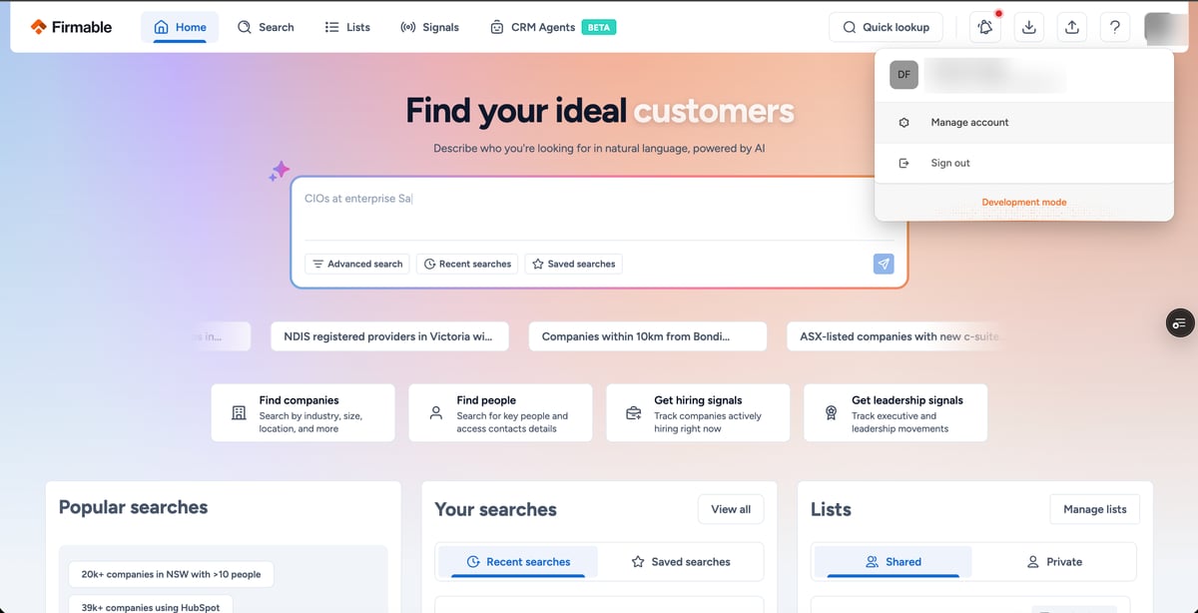
Task: Open the Find companies card
Action: pyautogui.click(x=302, y=413)
